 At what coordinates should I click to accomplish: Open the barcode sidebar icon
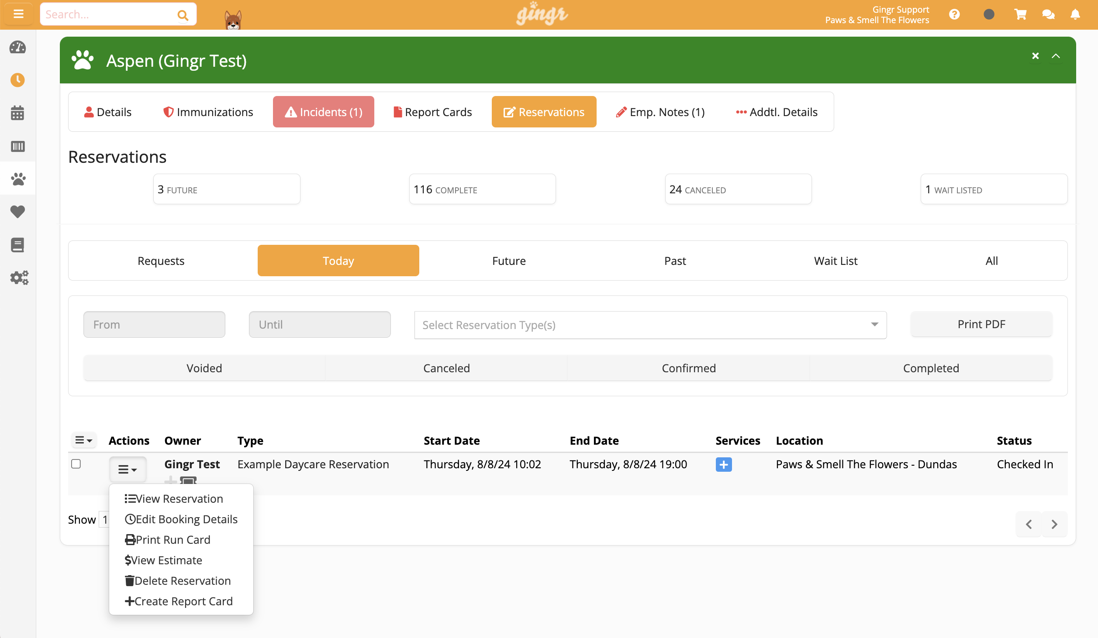17,146
